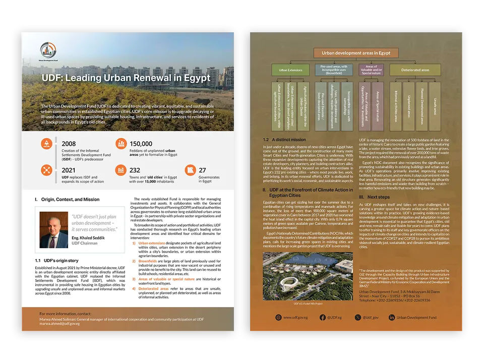Click the 'Unsafe areas' vertical box

click(x=435, y=106)
